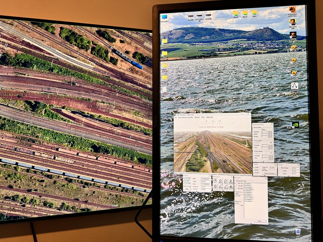Select A4t10mstrt.a in track list
323x242 pixels.
point(248,185)
